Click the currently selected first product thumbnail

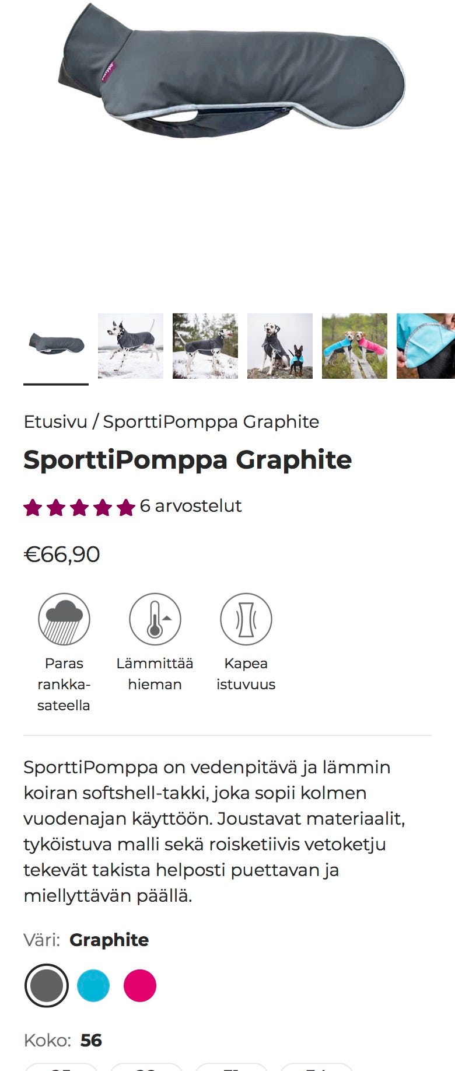(x=55, y=346)
